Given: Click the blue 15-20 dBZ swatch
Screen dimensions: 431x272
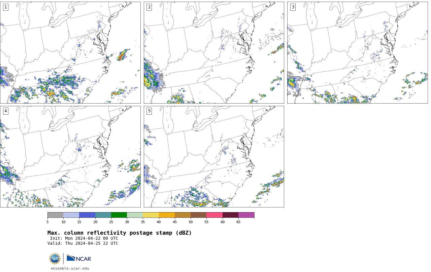Looking at the screenshot, I should point(87,215).
